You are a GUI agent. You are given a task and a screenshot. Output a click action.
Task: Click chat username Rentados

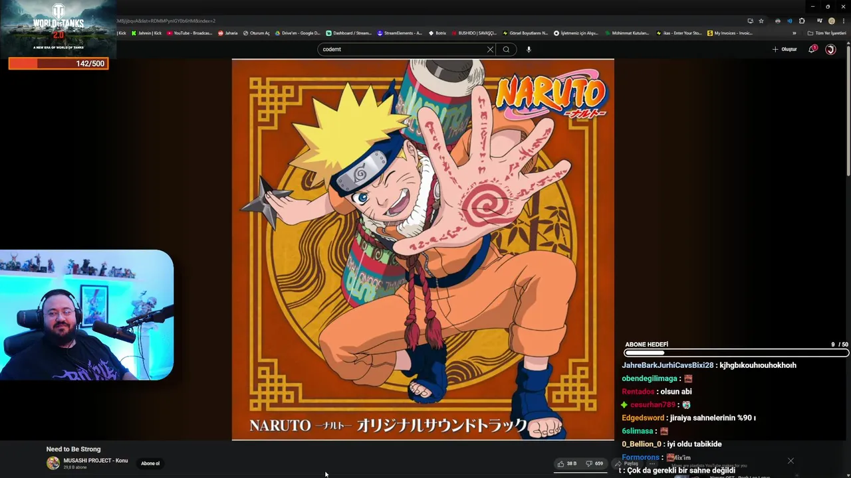point(638,392)
